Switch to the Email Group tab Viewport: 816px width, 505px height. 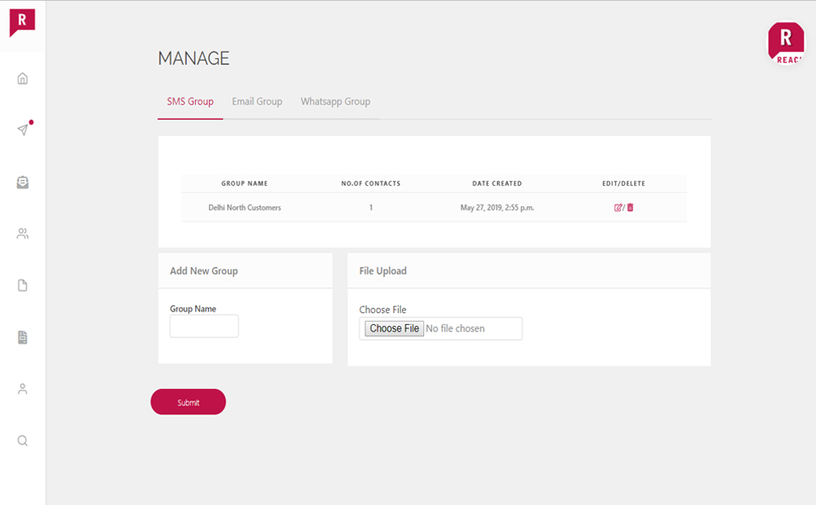click(257, 102)
